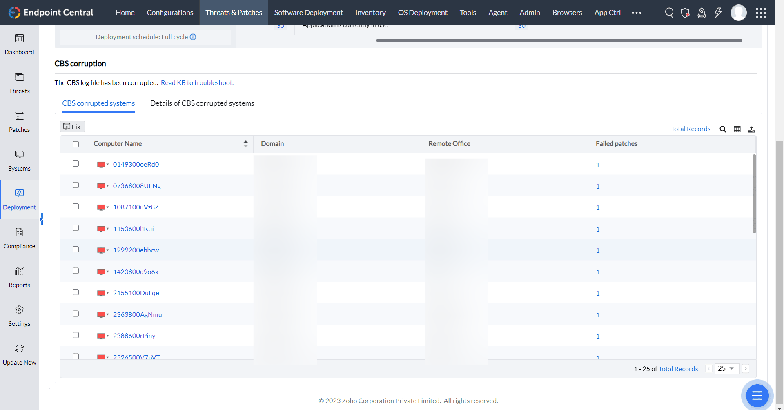Open the more options menu in the navigation bar
The image size is (784, 410).
coord(636,13)
